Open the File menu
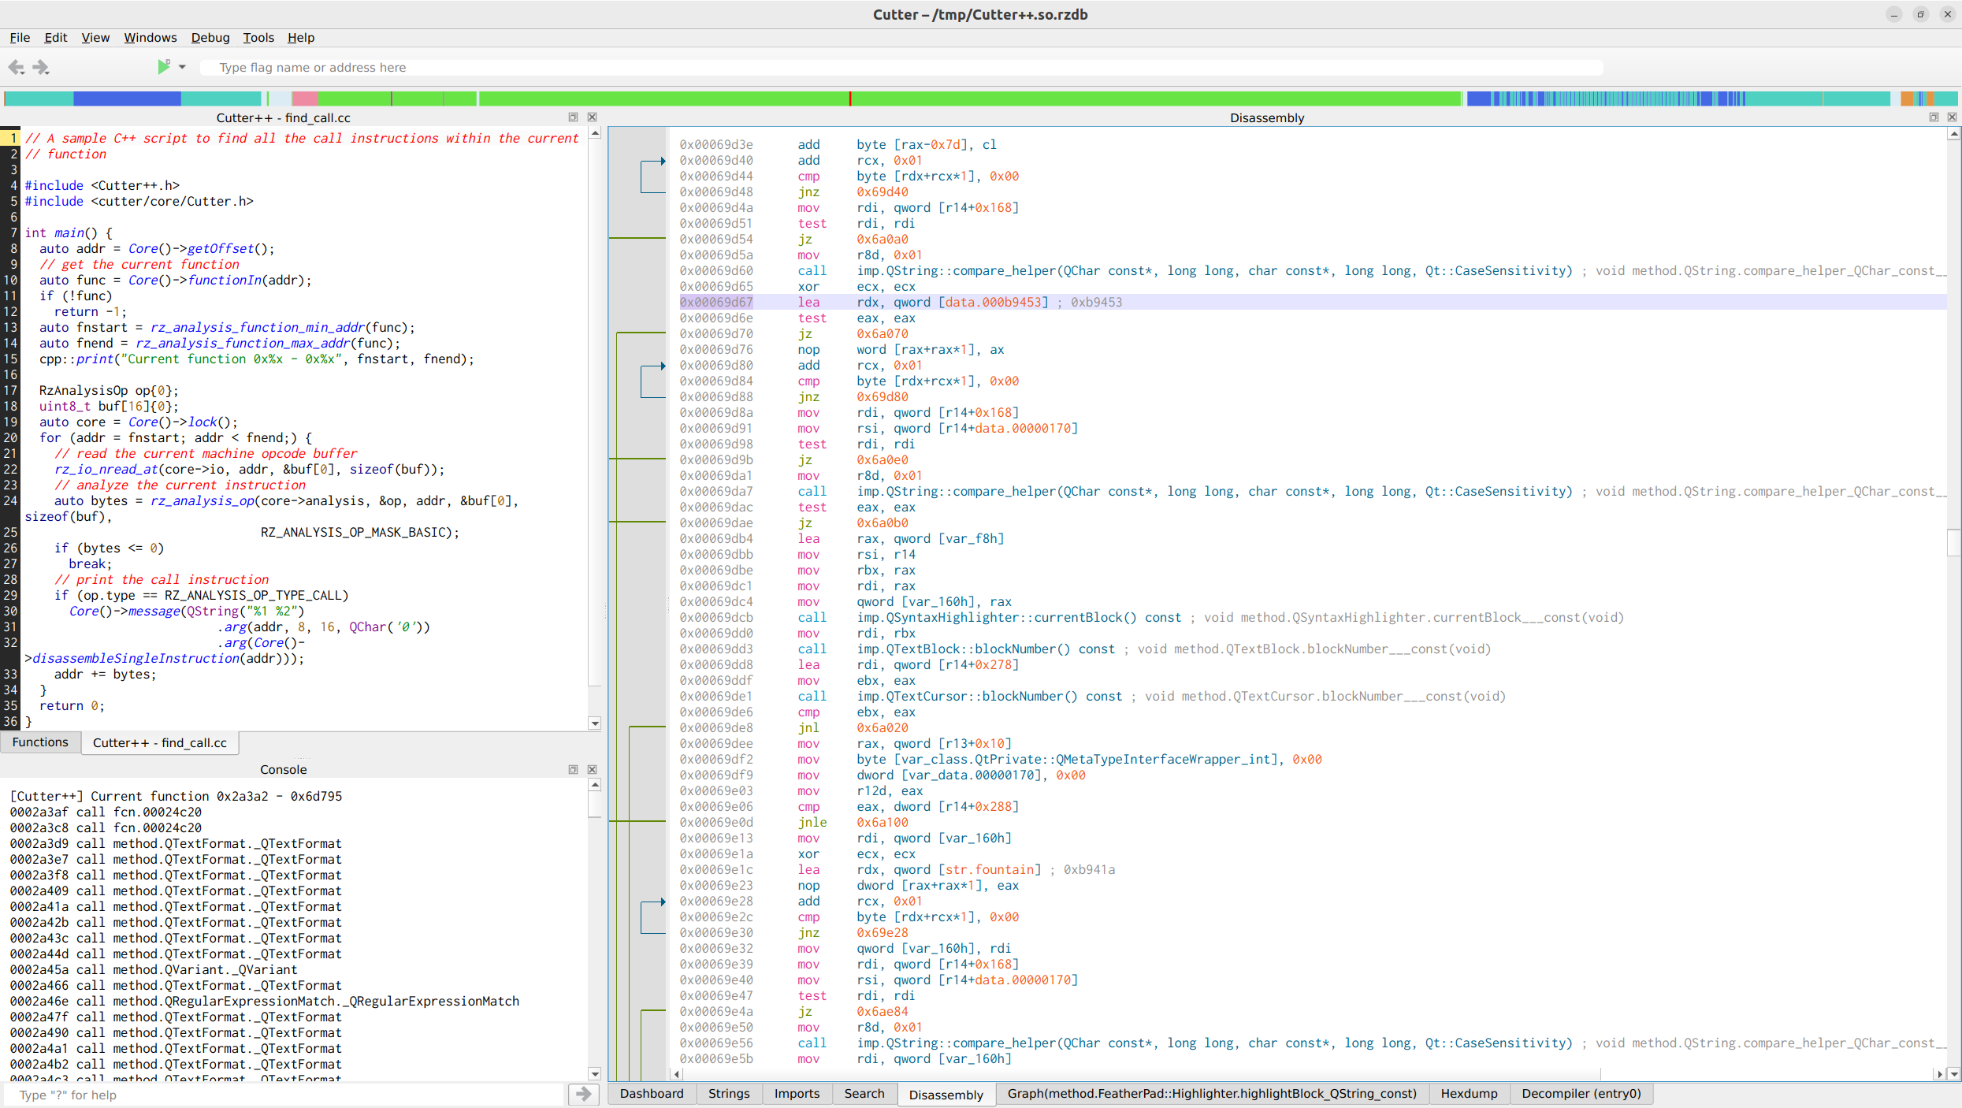Image resolution: width=1962 pixels, height=1108 pixels. tap(20, 38)
